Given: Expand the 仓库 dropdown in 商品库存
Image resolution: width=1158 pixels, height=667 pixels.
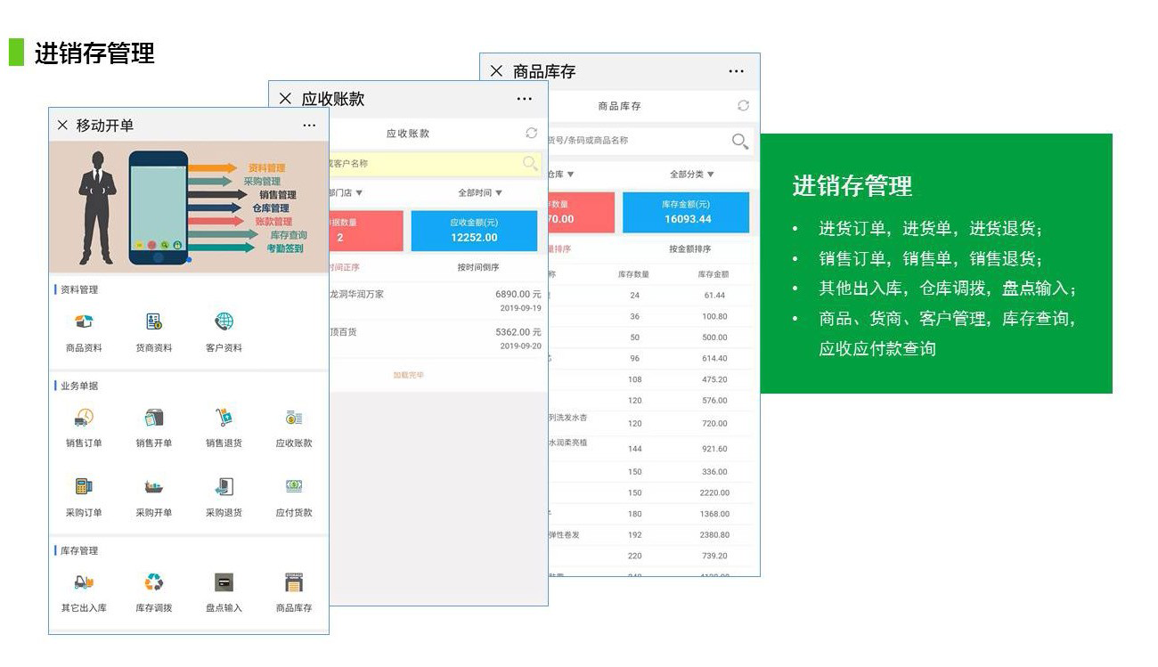Looking at the screenshot, I should (560, 175).
